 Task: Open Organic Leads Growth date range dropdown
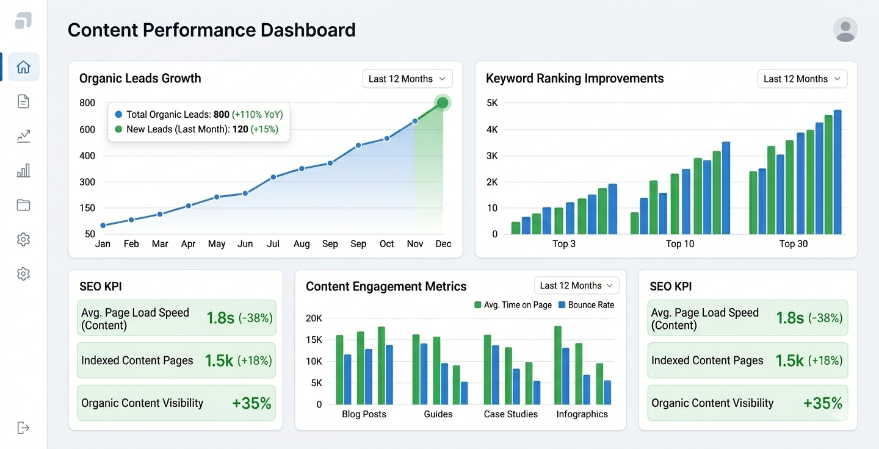[x=408, y=79]
